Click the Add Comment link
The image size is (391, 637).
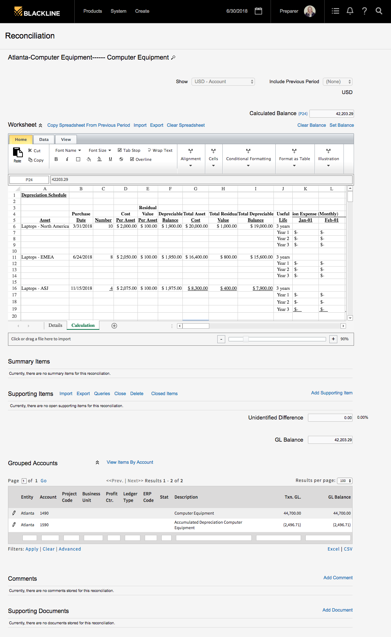[338, 578]
